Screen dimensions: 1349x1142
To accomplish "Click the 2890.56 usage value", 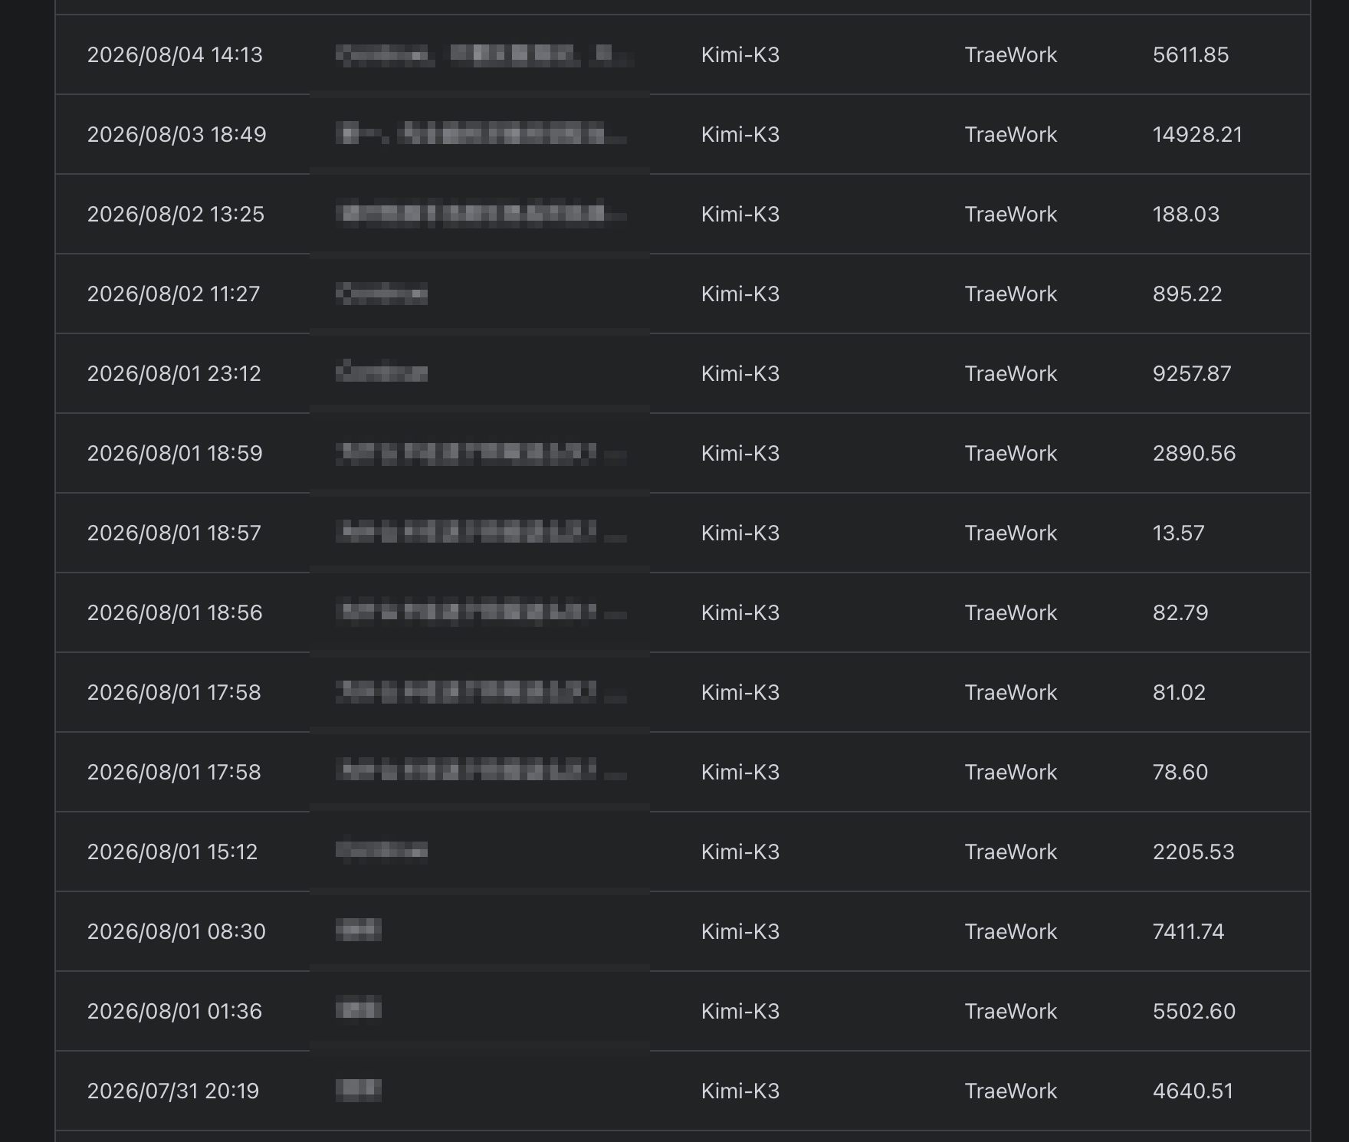I will pyautogui.click(x=1194, y=454).
